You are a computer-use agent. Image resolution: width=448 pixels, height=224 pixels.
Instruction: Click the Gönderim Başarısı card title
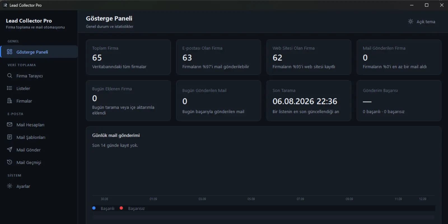coord(380,90)
